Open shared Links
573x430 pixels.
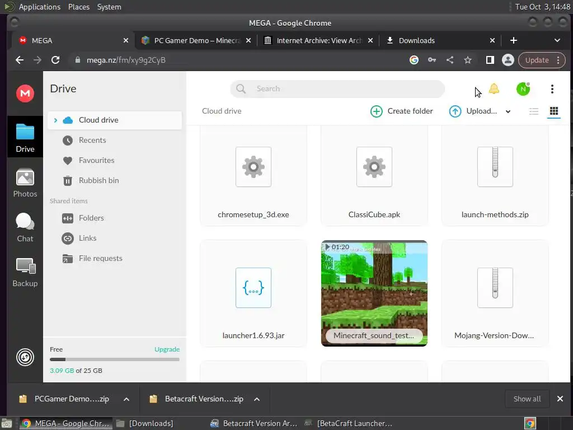(87, 238)
